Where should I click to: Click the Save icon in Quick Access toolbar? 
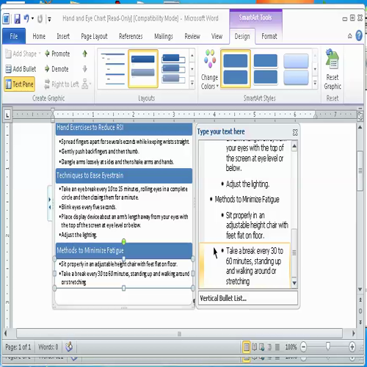[17, 18]
